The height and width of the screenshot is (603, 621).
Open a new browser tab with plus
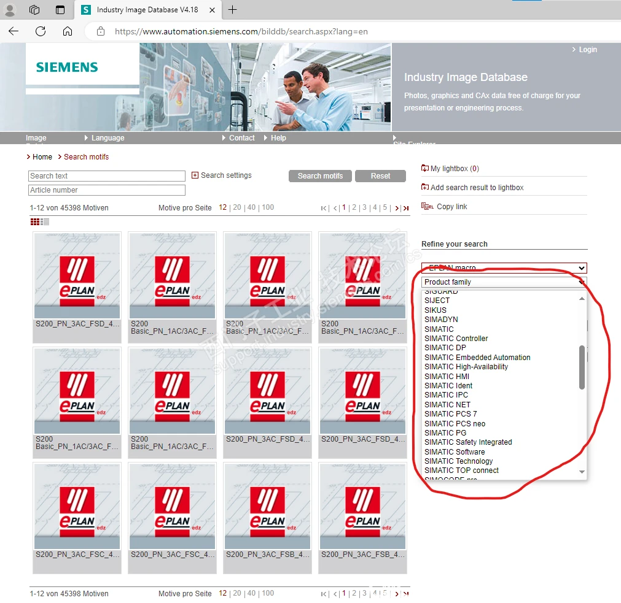232,9
